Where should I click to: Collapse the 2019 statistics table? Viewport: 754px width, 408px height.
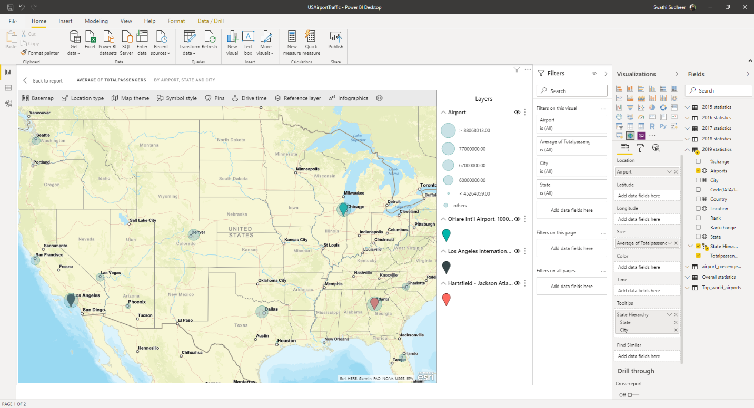pyautogui.click(x=687, y=149)
